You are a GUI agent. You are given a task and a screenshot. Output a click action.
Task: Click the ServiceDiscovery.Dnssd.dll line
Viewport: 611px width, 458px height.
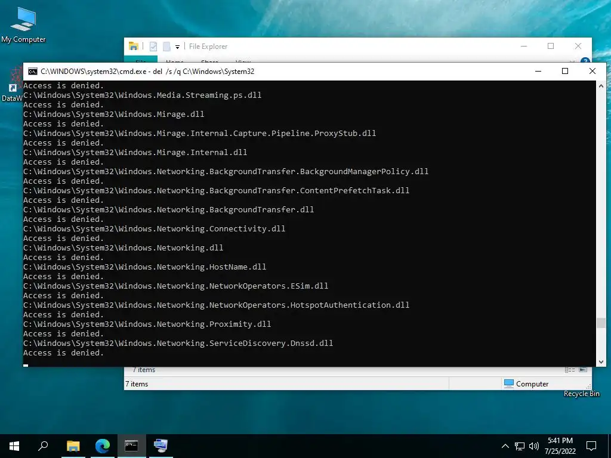click(x=178, y=343)
